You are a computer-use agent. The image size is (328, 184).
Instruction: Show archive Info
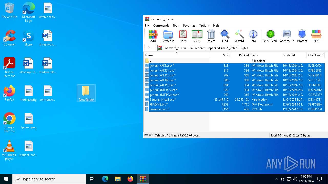point(253,36)
